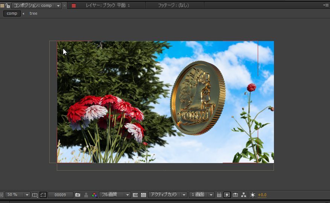330x203 pixels.
Task: Click the 00009 current time field
Action: tap(60, 195)
